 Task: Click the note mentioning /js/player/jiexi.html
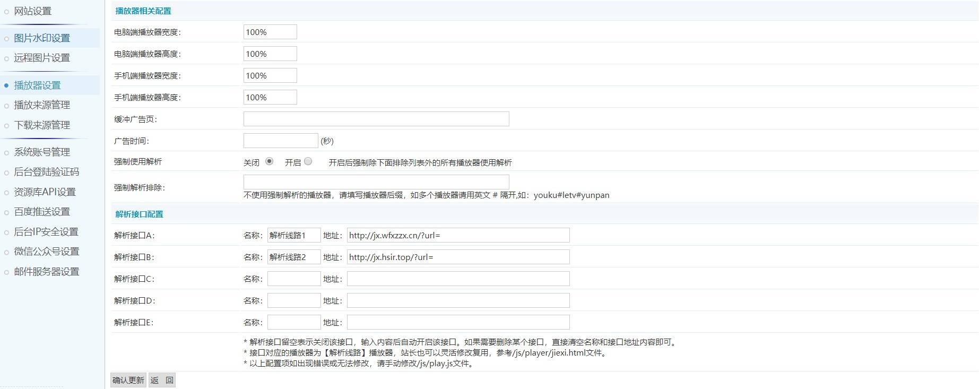click(426, 353)
